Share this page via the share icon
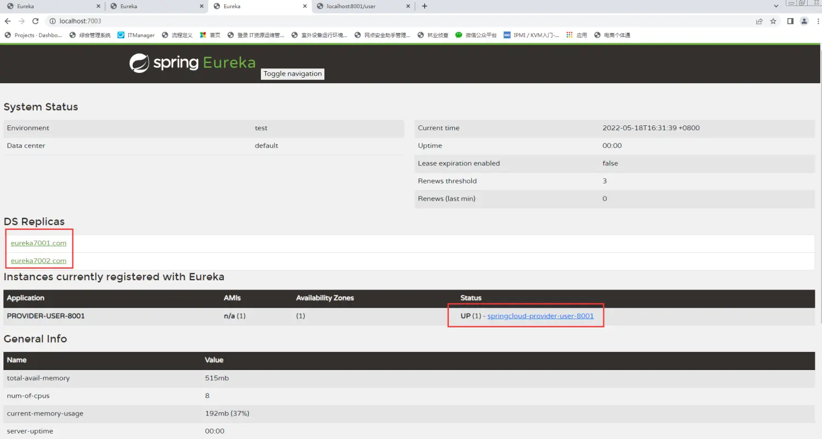The image size is (822, 439). pos(759,21)
